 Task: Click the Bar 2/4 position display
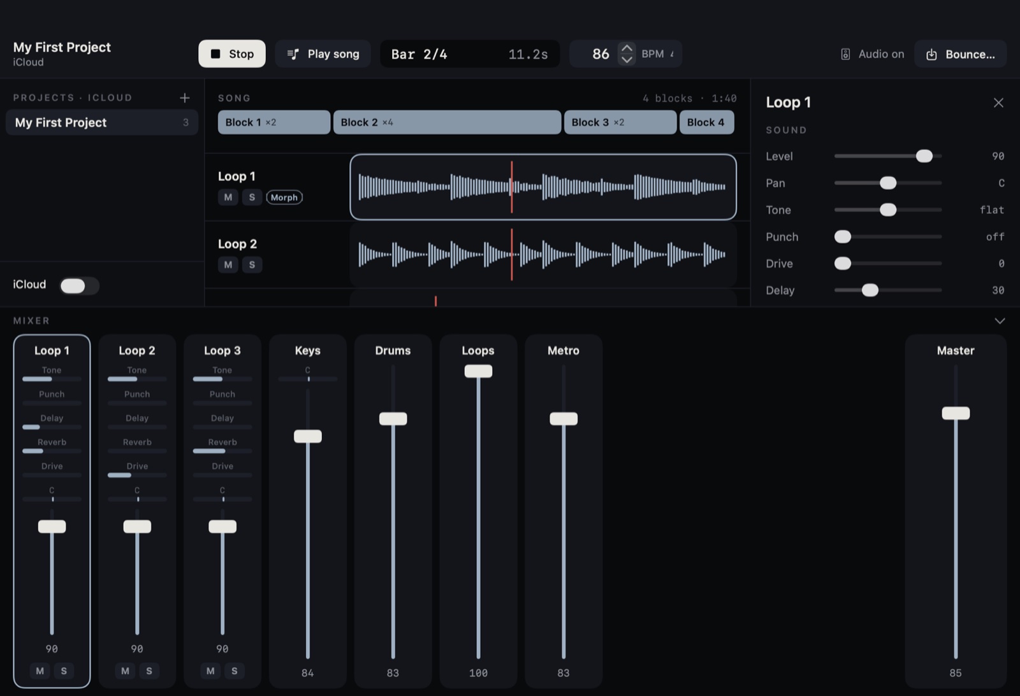click(470, 54)
